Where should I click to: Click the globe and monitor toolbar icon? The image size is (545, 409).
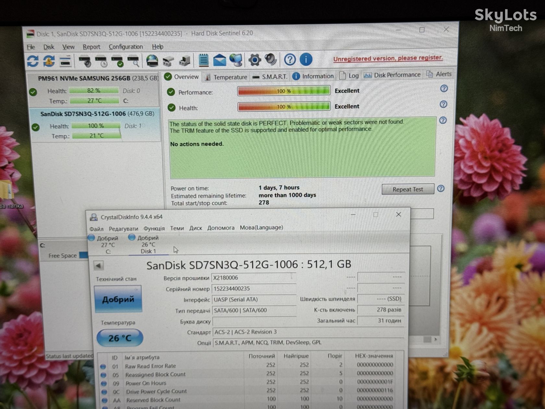[236, 60]
